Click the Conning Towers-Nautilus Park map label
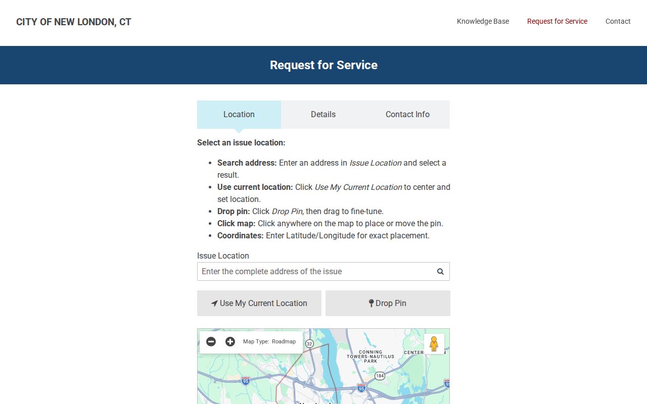 (x=371, y=357)
